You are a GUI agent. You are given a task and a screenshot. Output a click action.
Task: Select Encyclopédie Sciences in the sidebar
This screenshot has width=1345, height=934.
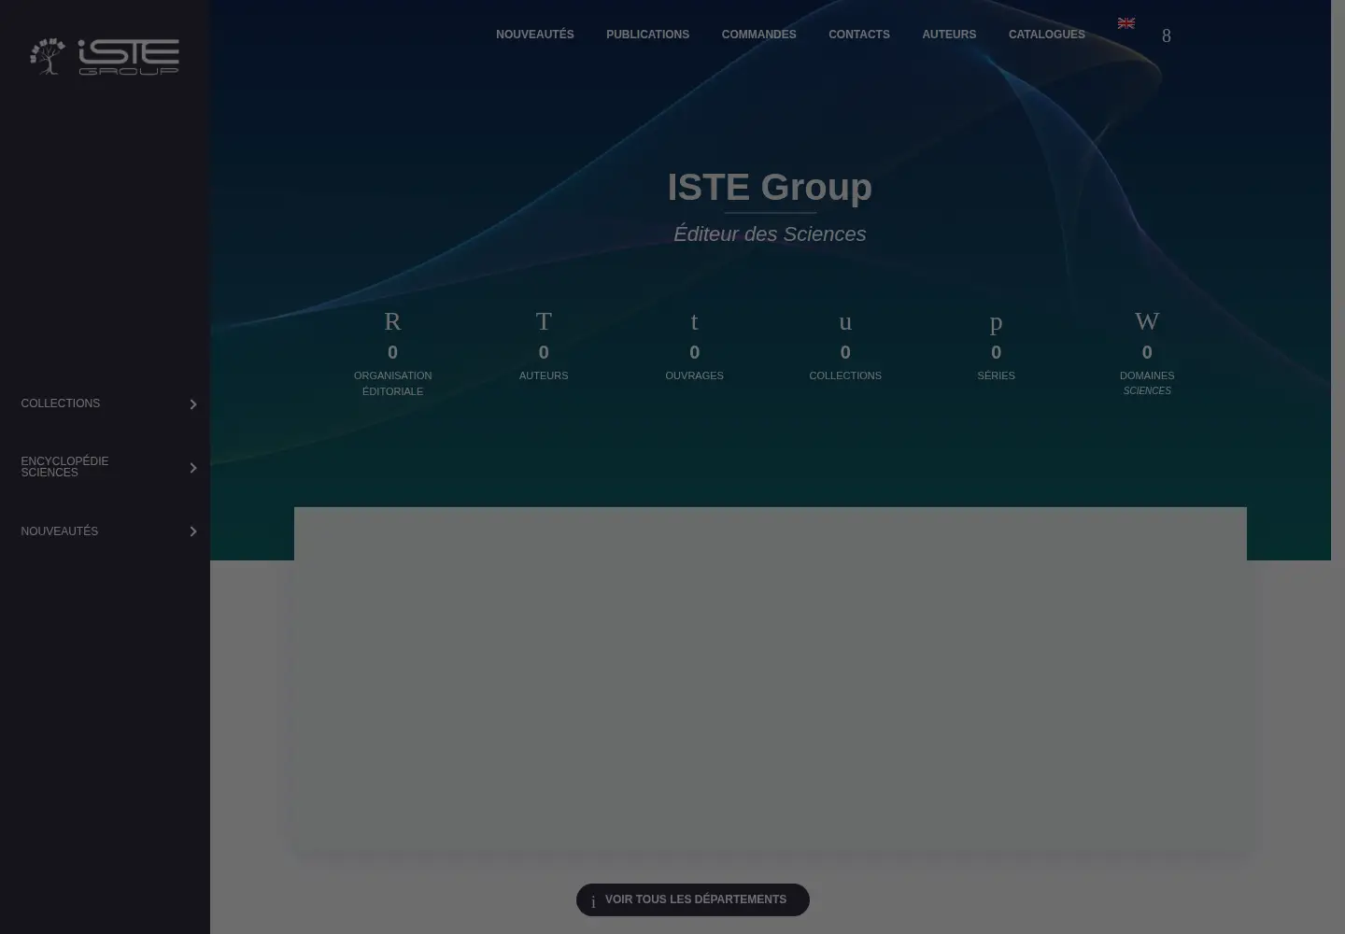tap(64, 467)
